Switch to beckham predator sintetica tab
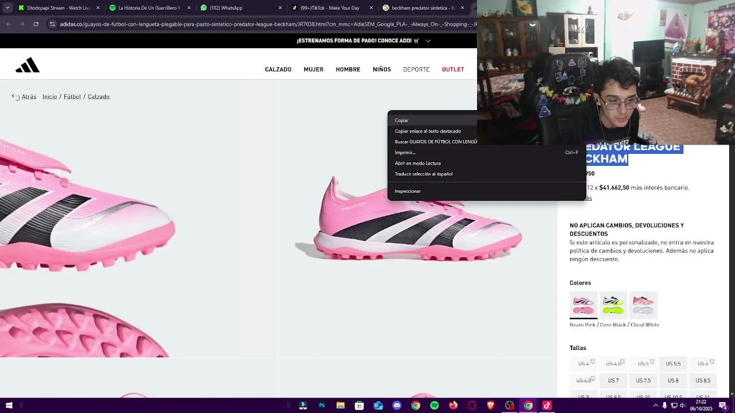Image resolution: width=735 pixels, height=413 pixels. tap(424, 8)
